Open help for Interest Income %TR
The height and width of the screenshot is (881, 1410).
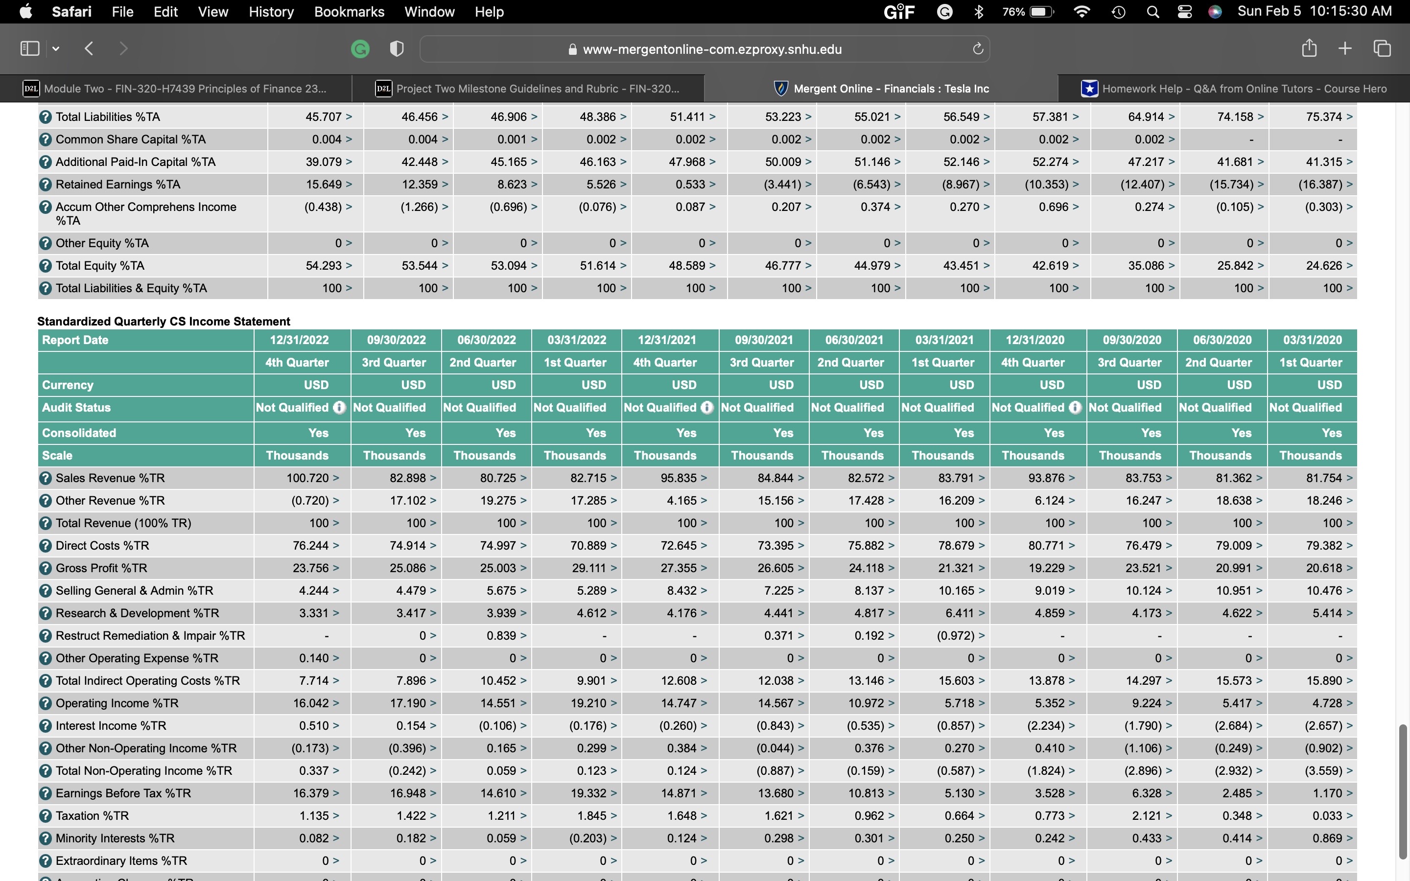pos(46,726)
